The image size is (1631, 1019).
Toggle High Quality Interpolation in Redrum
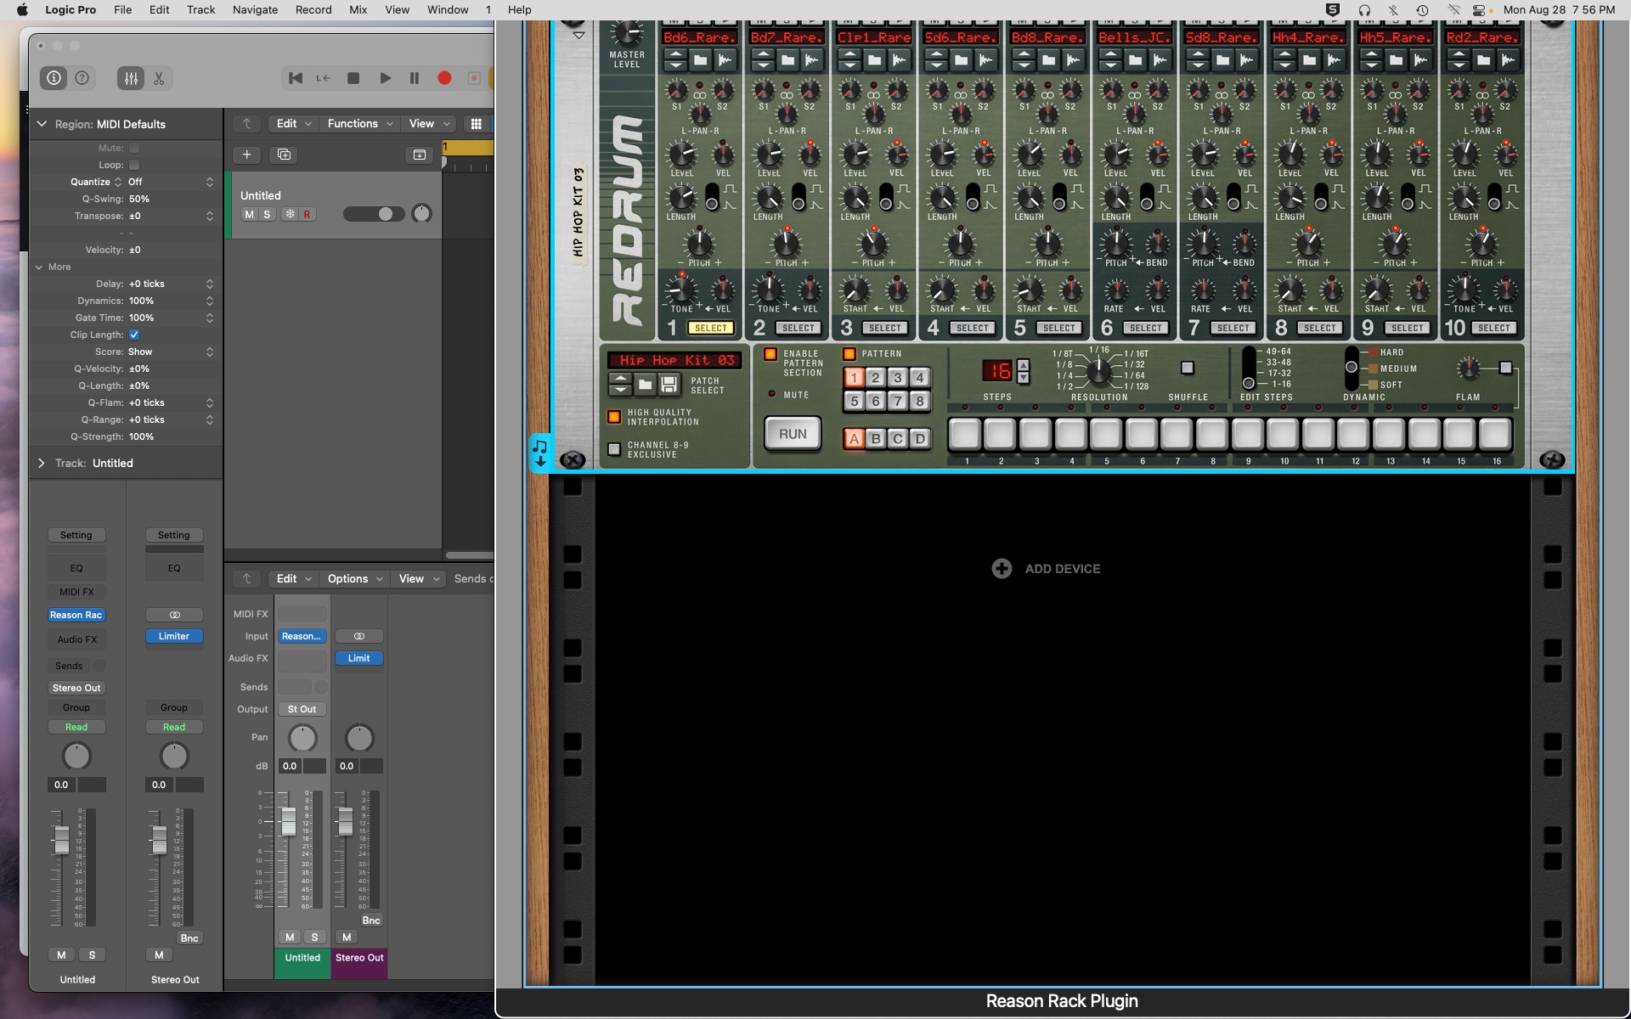[x=614, y=417]
